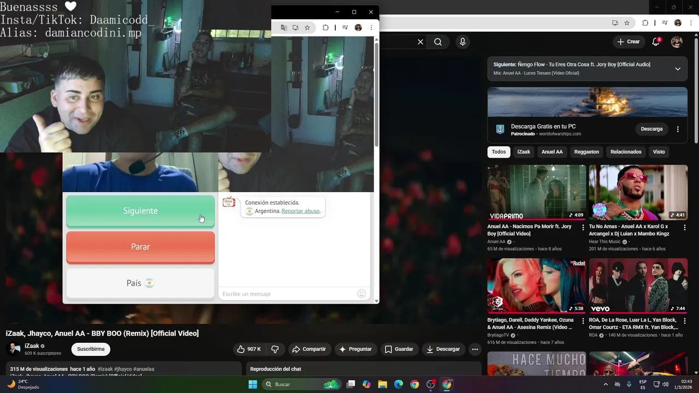Select the Visto filter chip

[659, 152]
